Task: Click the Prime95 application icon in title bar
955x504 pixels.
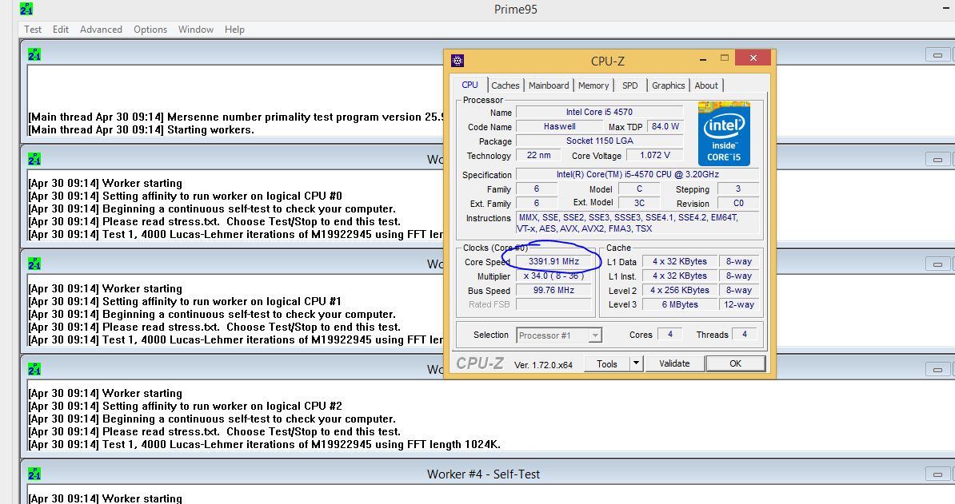Action: pyautogui.click(x=26, y=9)
